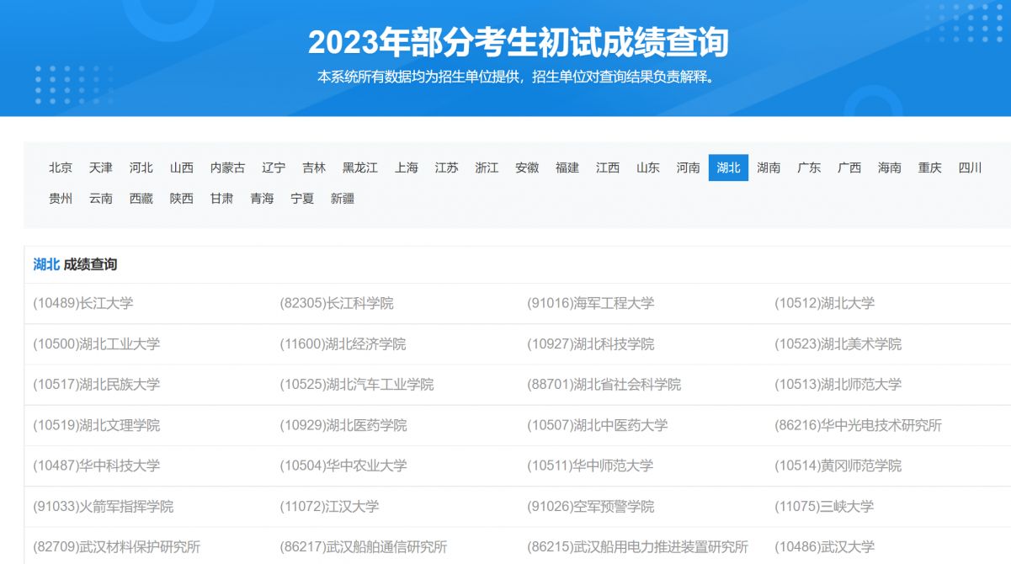
Task: Choose the 内蒙古 tab
Action: (x=228, y=168)
